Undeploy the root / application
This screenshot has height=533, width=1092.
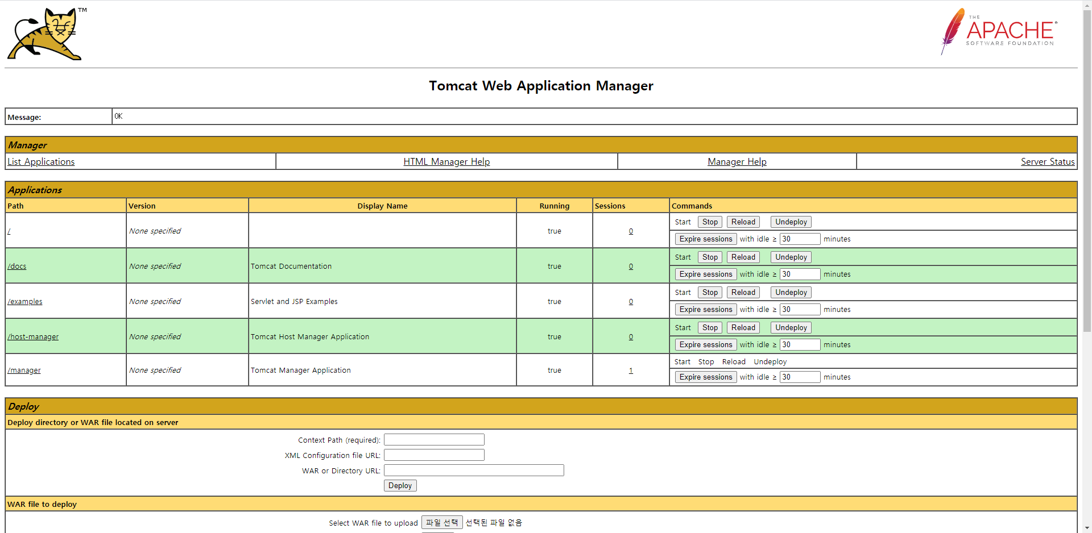(x=791, y=222)
